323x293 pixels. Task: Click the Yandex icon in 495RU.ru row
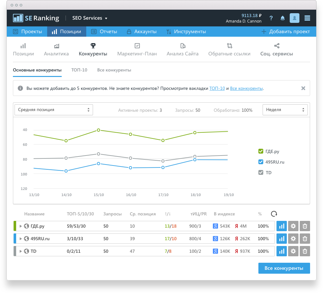click(236, 239)
